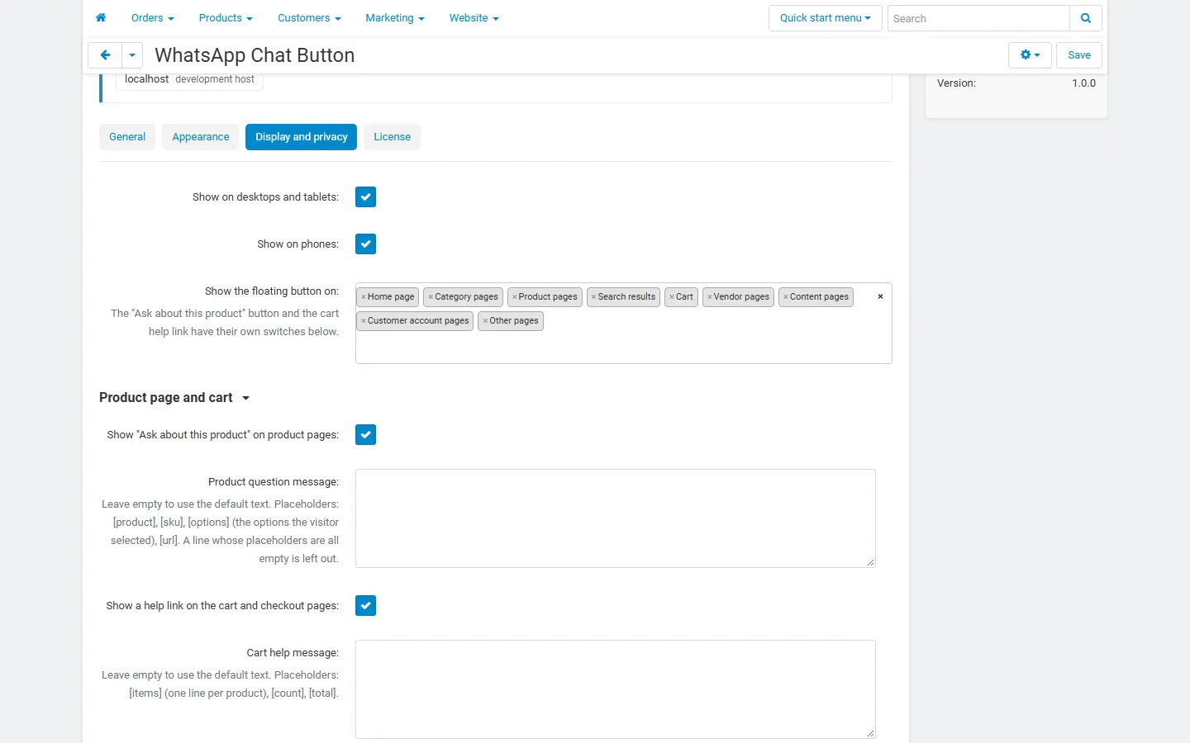Click the resize handle of Cart help message
This screenshot has width=1190, height=743.
click(871, 734)
